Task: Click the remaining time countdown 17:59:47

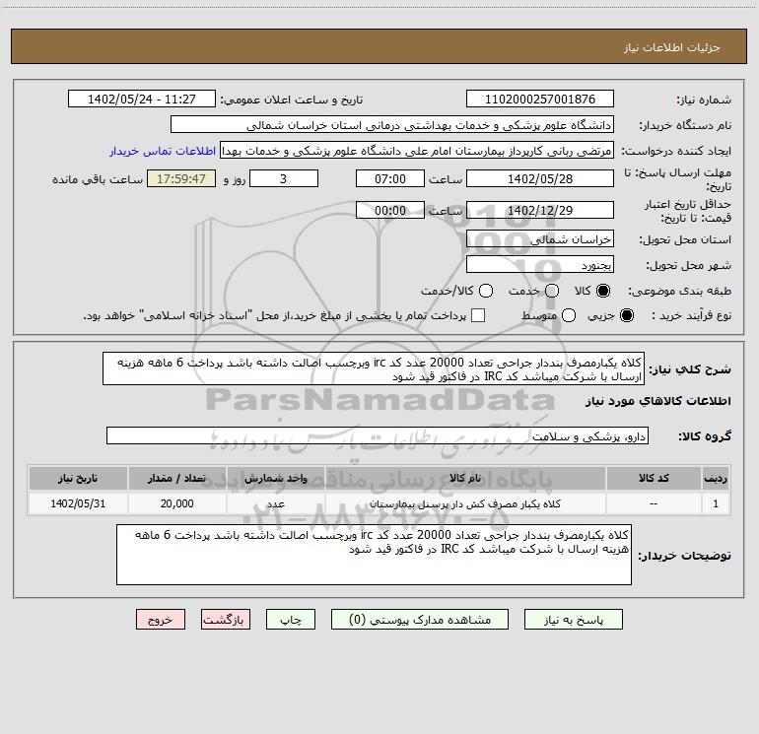Action: (181, 178)
